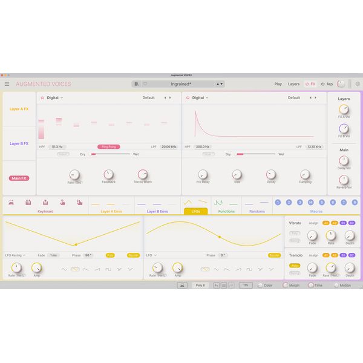Open the hamburger main menu
This screenshot has height=363, width=363.
tap(7, 84)
